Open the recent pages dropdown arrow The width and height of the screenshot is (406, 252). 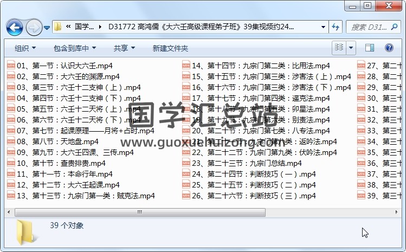[x=47, y=27]
